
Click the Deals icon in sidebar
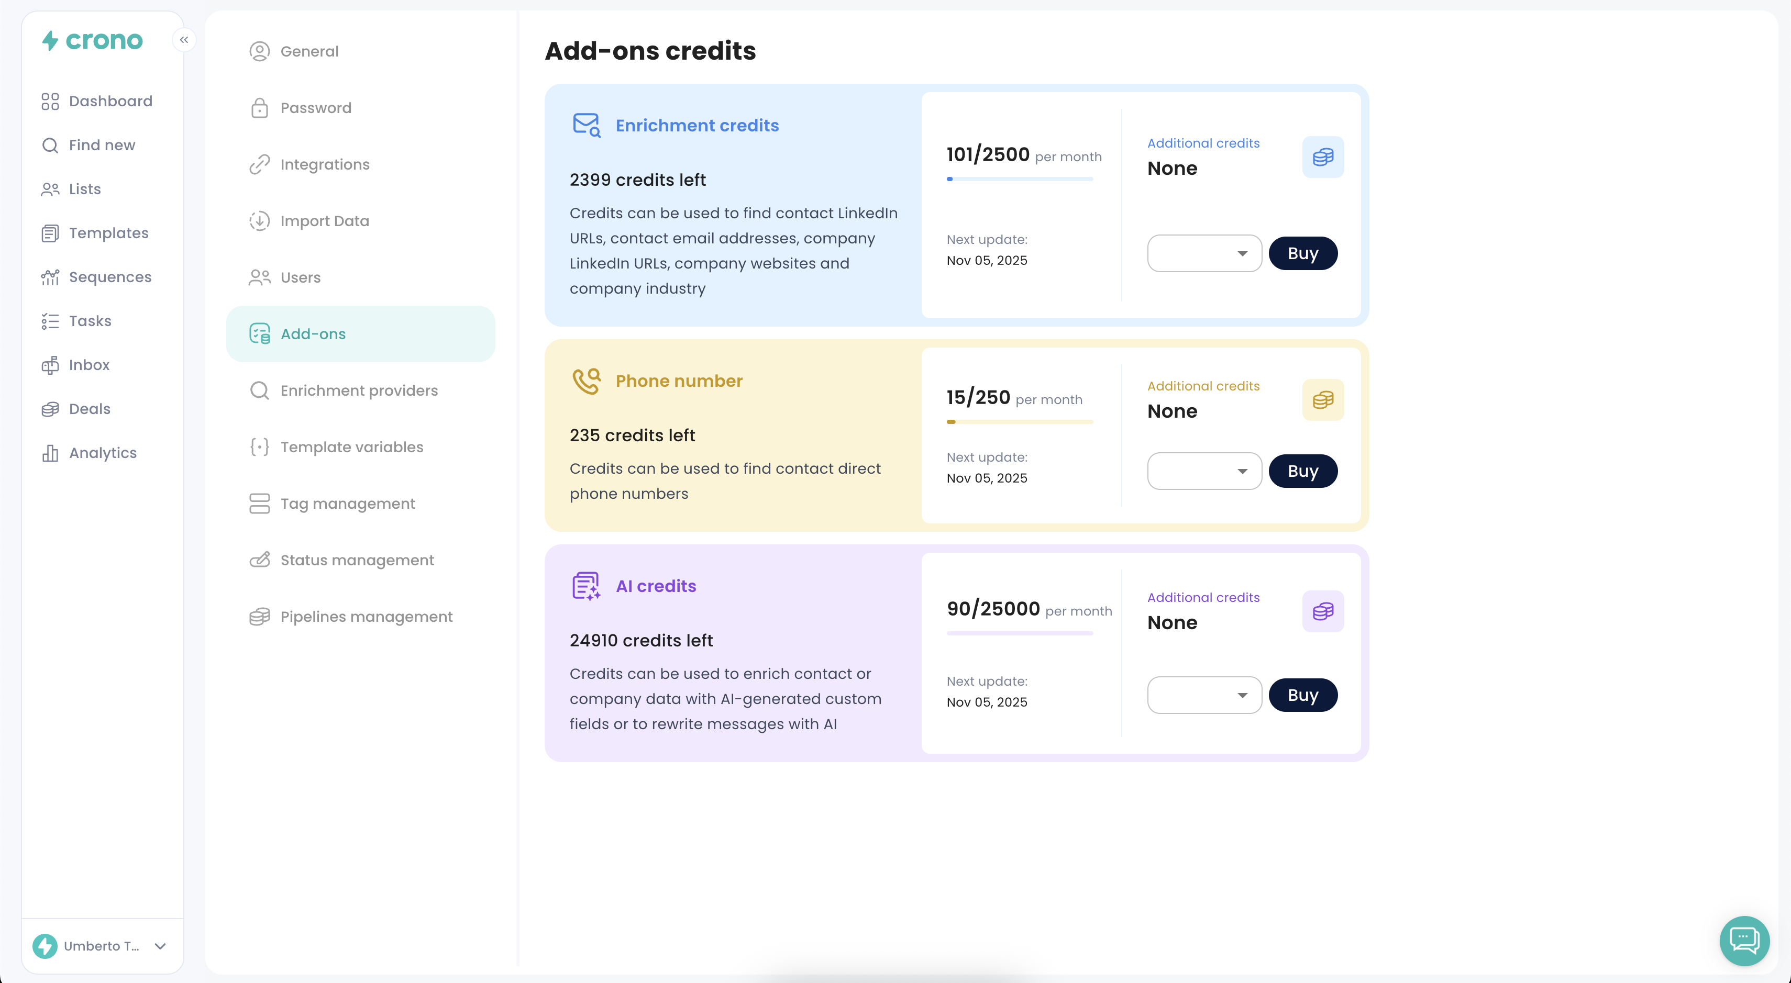[50, 409]
